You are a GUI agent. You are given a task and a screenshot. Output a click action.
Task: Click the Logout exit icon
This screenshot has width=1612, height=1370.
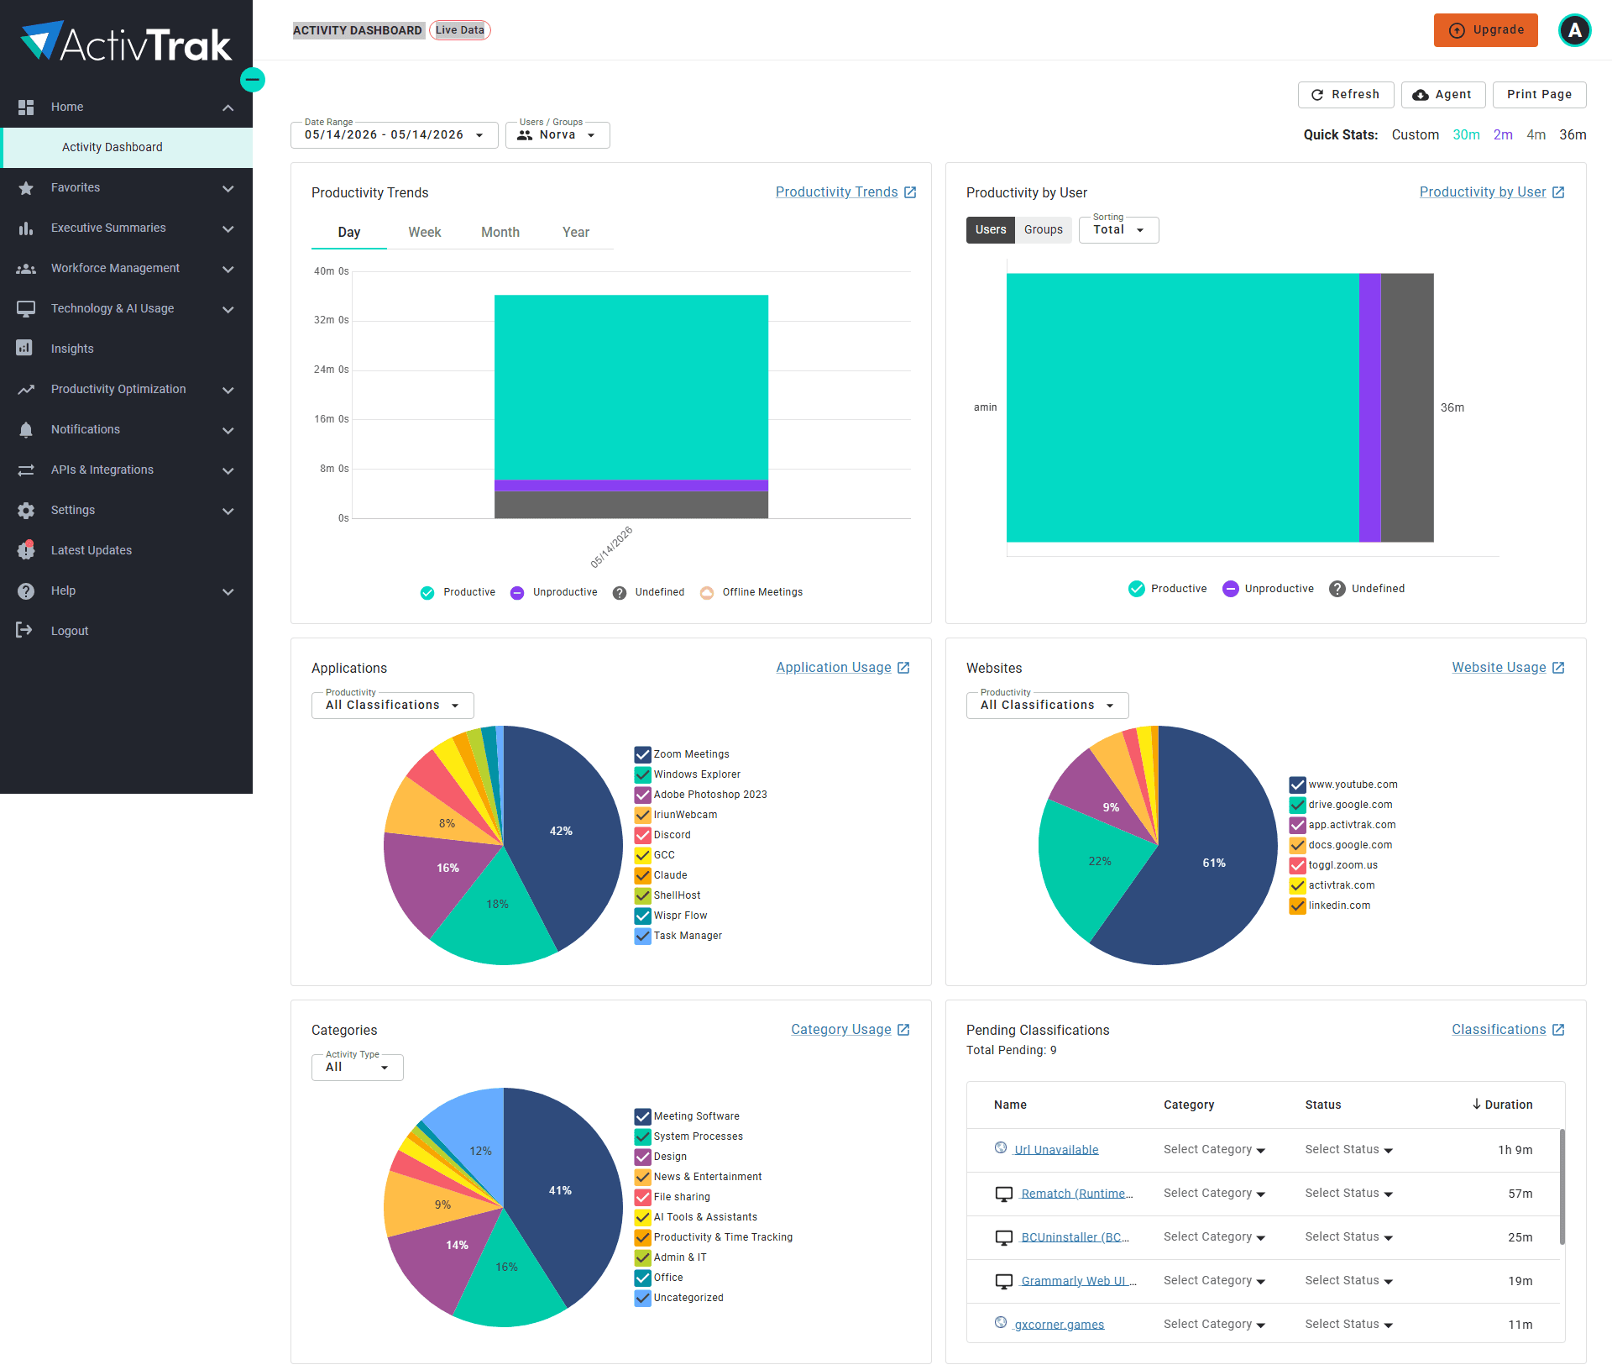[x=24, y=630]
